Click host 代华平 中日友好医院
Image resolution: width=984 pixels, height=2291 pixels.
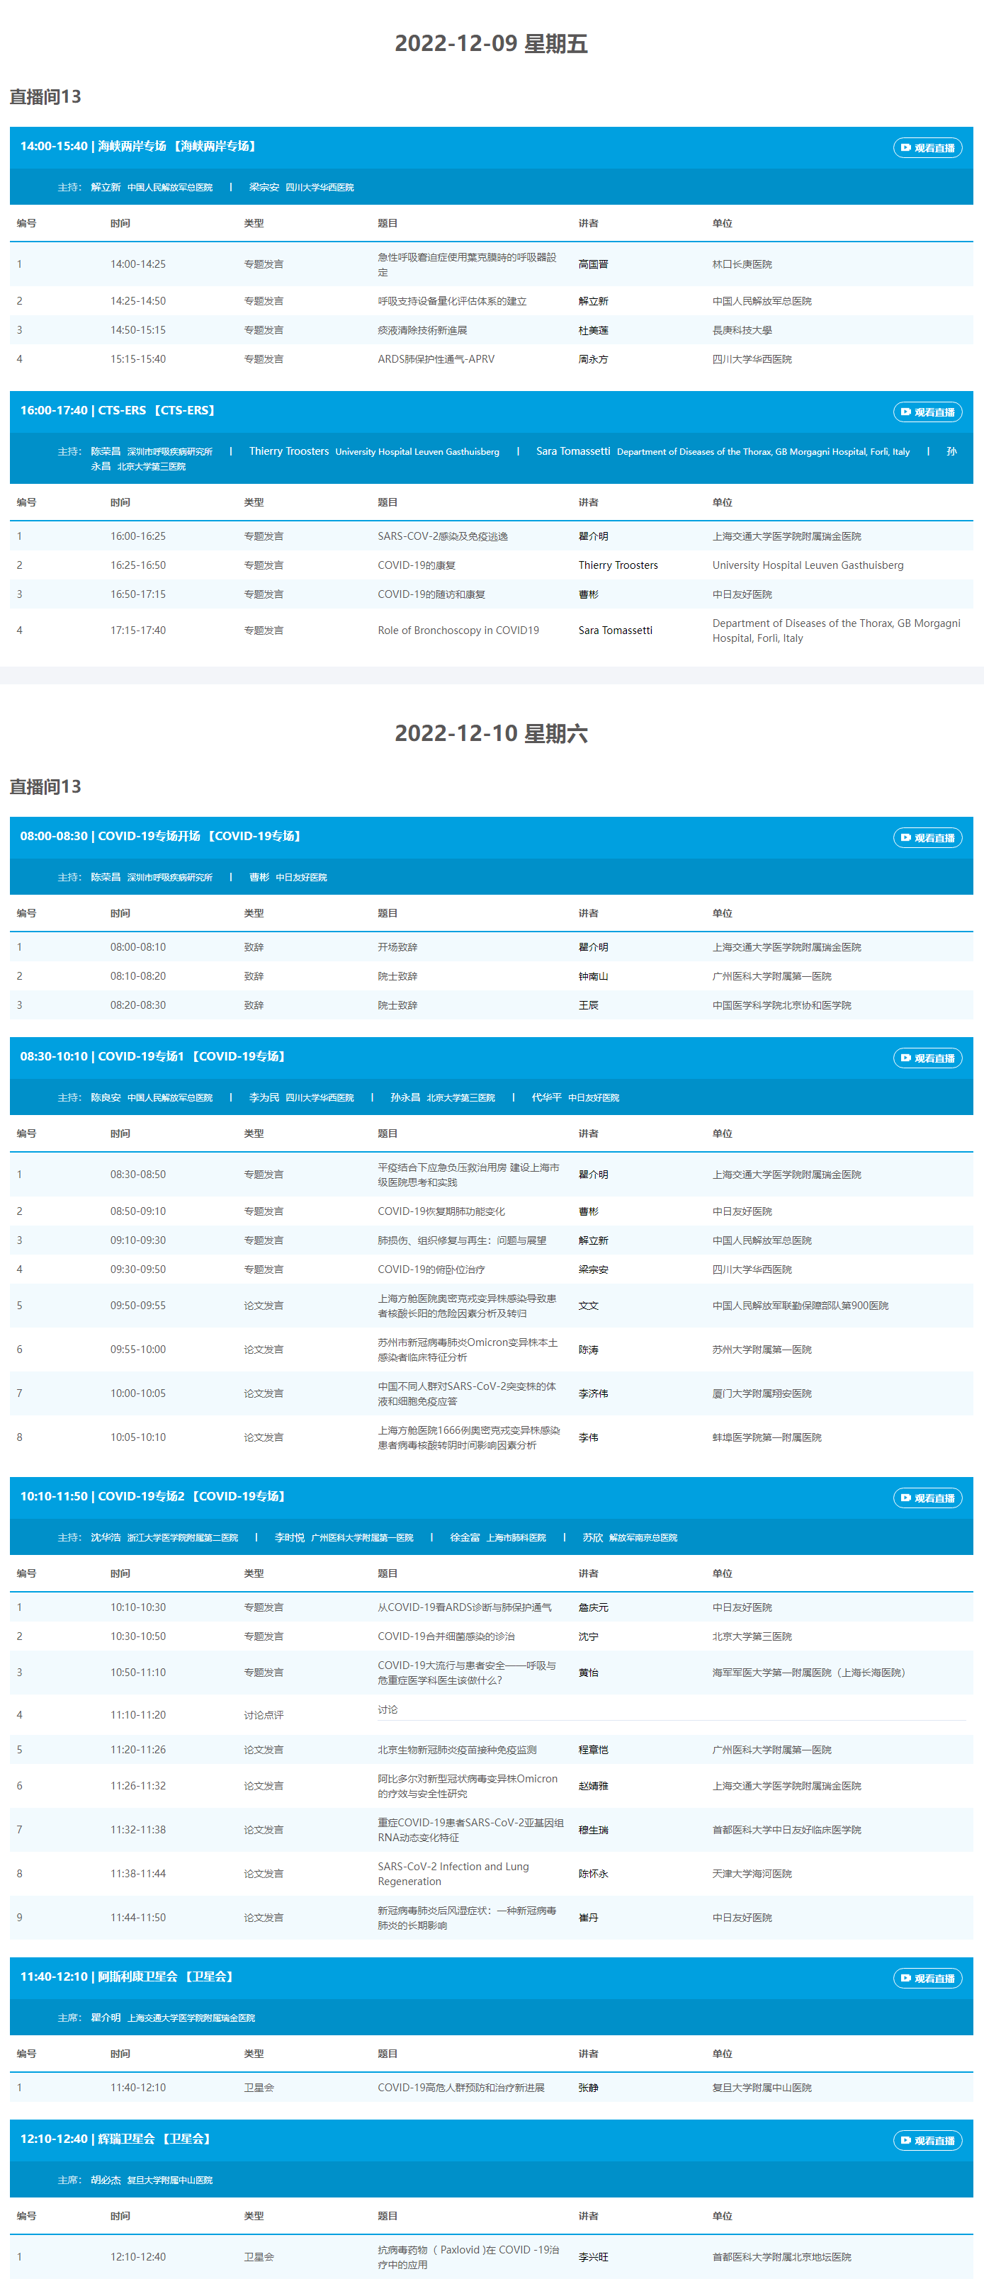click(x=575, y=1098)
